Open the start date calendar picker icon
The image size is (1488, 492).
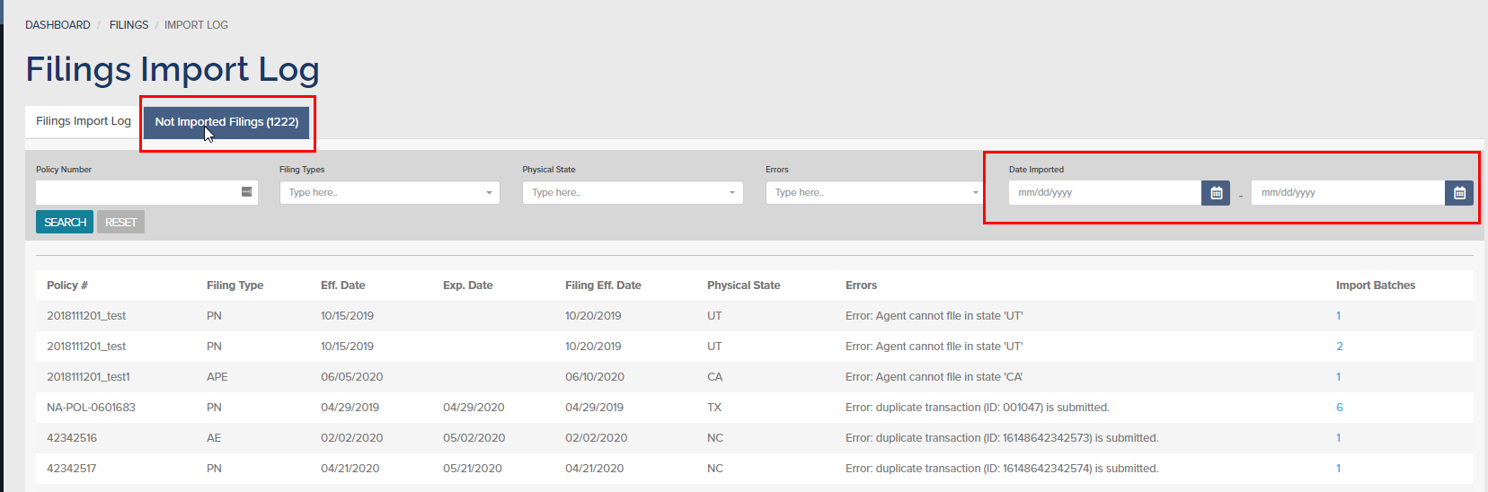pos(1216,193)
